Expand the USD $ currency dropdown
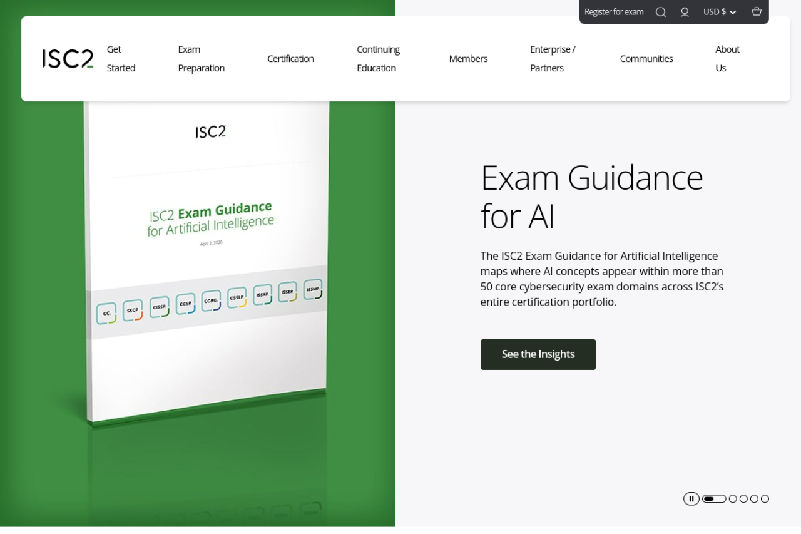This screenshot has height=534, width=801. pyautogui.click(x=720, y=12)
